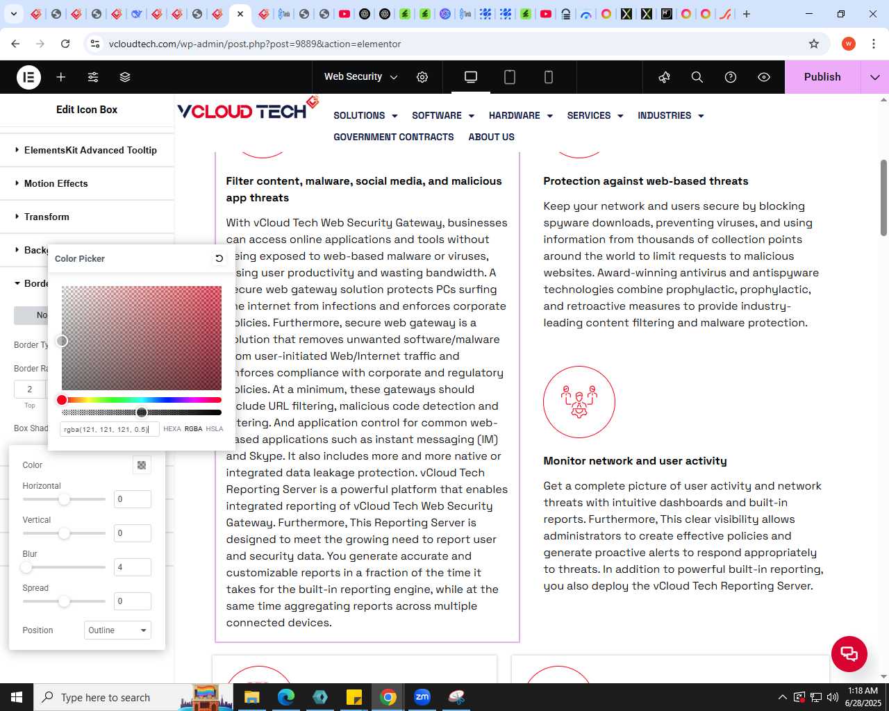Go back in browser history
The image size is (889, 711).
coord(15,44)
